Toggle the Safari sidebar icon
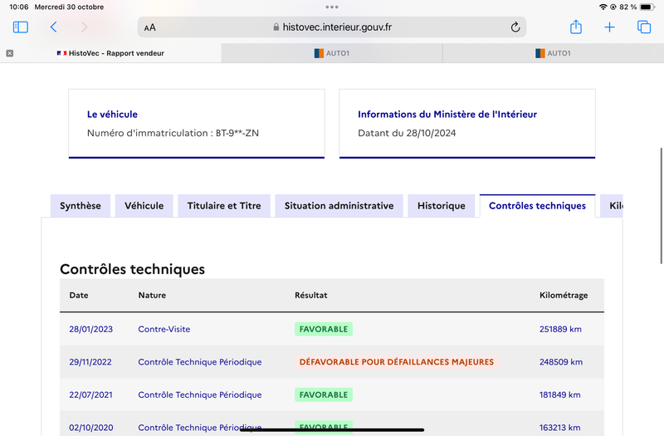 point(20,27)
